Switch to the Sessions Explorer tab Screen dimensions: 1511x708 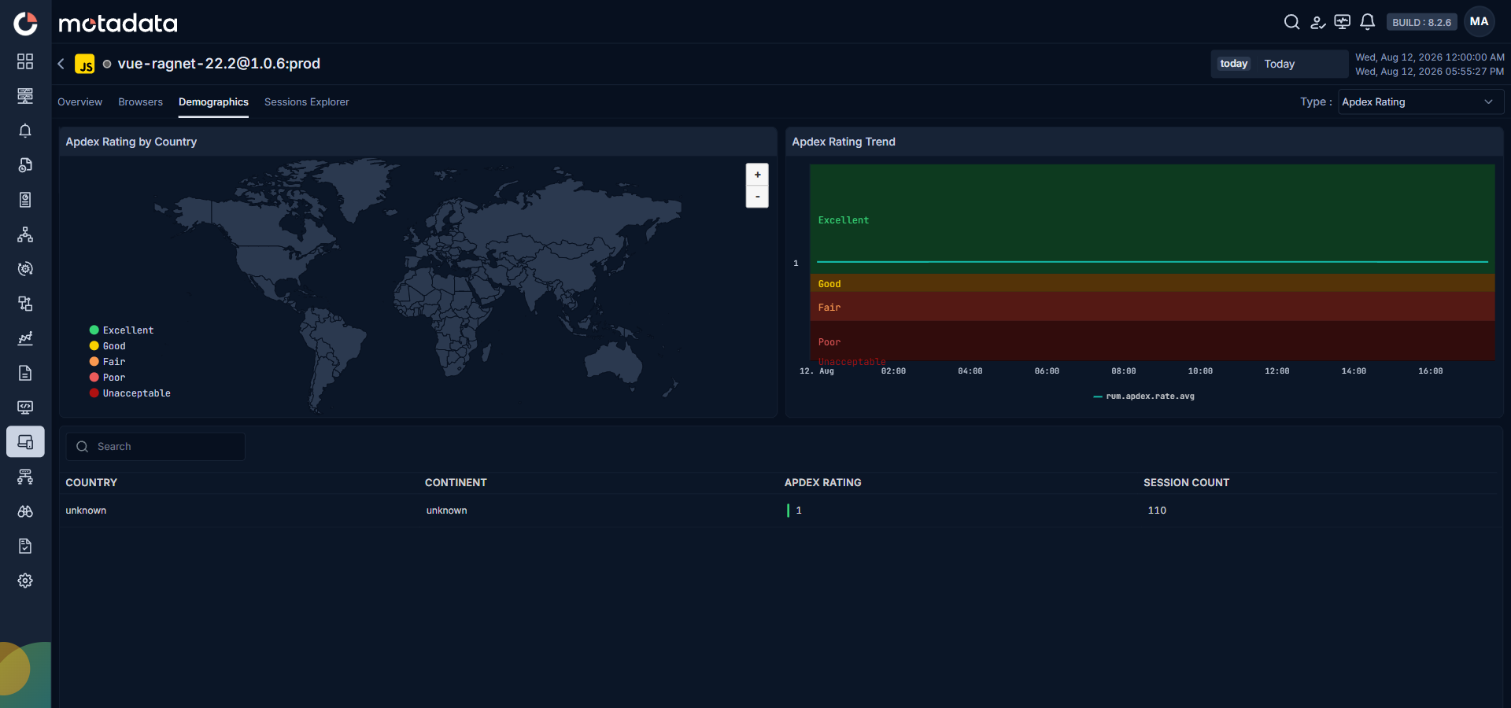[x=306, y=102]
